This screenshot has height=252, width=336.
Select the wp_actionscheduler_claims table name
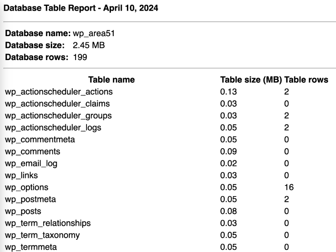pyautogui.click(x=58, y=103)
